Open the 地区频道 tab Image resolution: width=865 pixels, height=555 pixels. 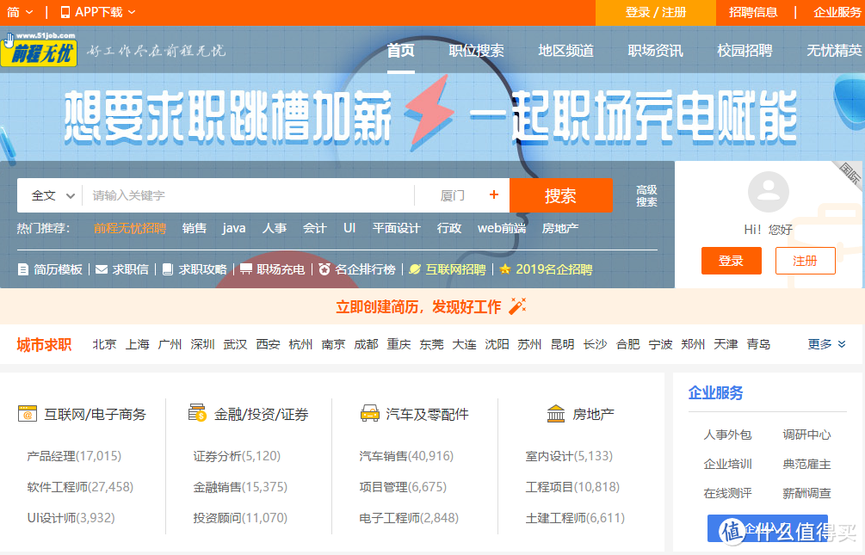(x=566, y=51)
